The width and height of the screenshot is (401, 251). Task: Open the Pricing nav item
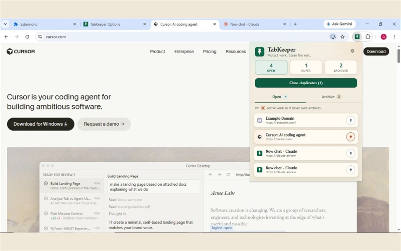[x=210, y=52]
